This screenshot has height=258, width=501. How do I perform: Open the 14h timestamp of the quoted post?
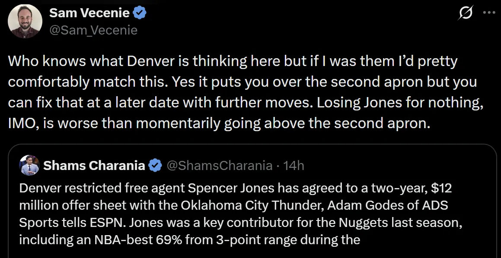pyautogui.click(x=294, y=166)
